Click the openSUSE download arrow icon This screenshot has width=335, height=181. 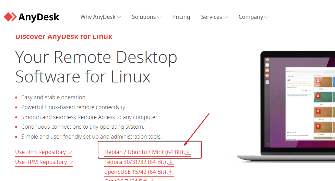171,172
